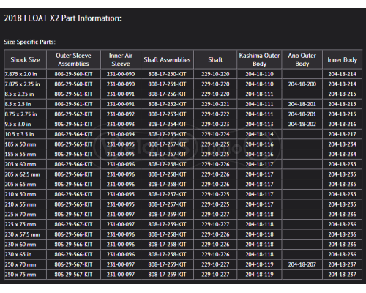The height and width of the screenshot is (293, 366).
Task: Select the 'Shaft Assemblies' column header
Action: (x=167, y=59)
